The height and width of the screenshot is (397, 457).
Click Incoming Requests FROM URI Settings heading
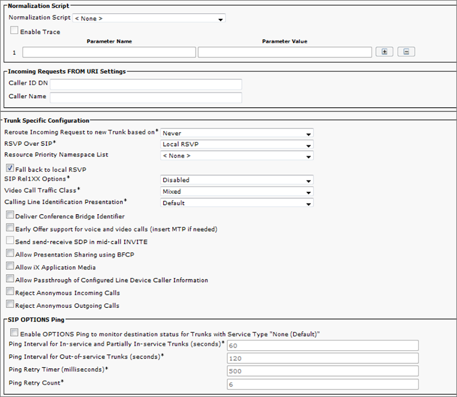tap(67, 71)
